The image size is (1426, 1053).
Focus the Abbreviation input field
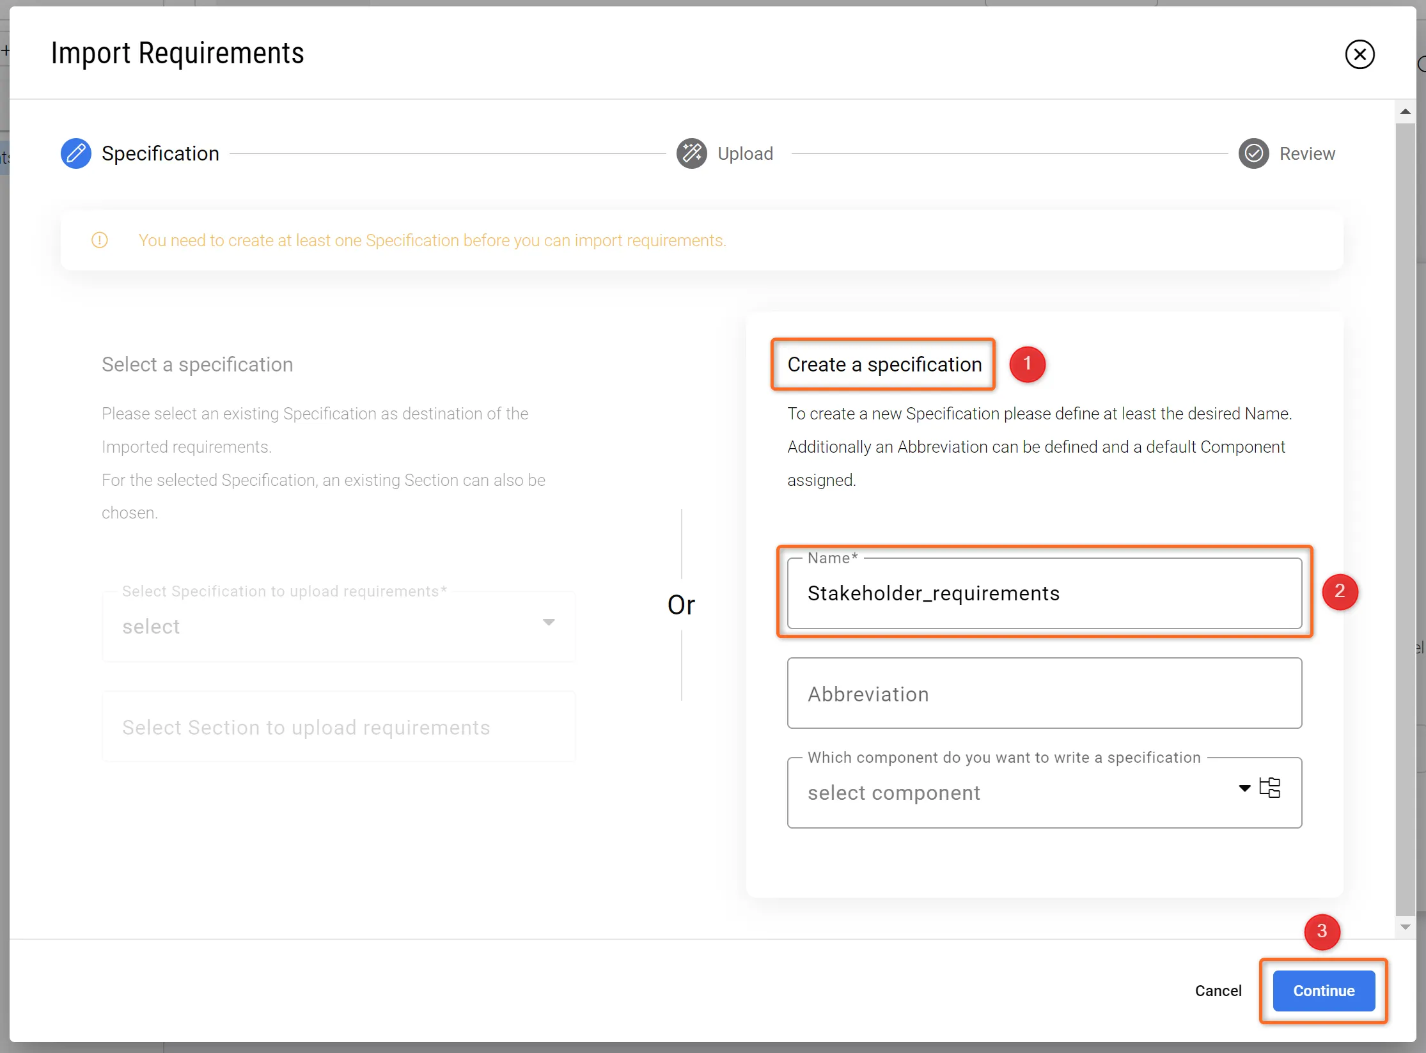[x=1044, y=694]
